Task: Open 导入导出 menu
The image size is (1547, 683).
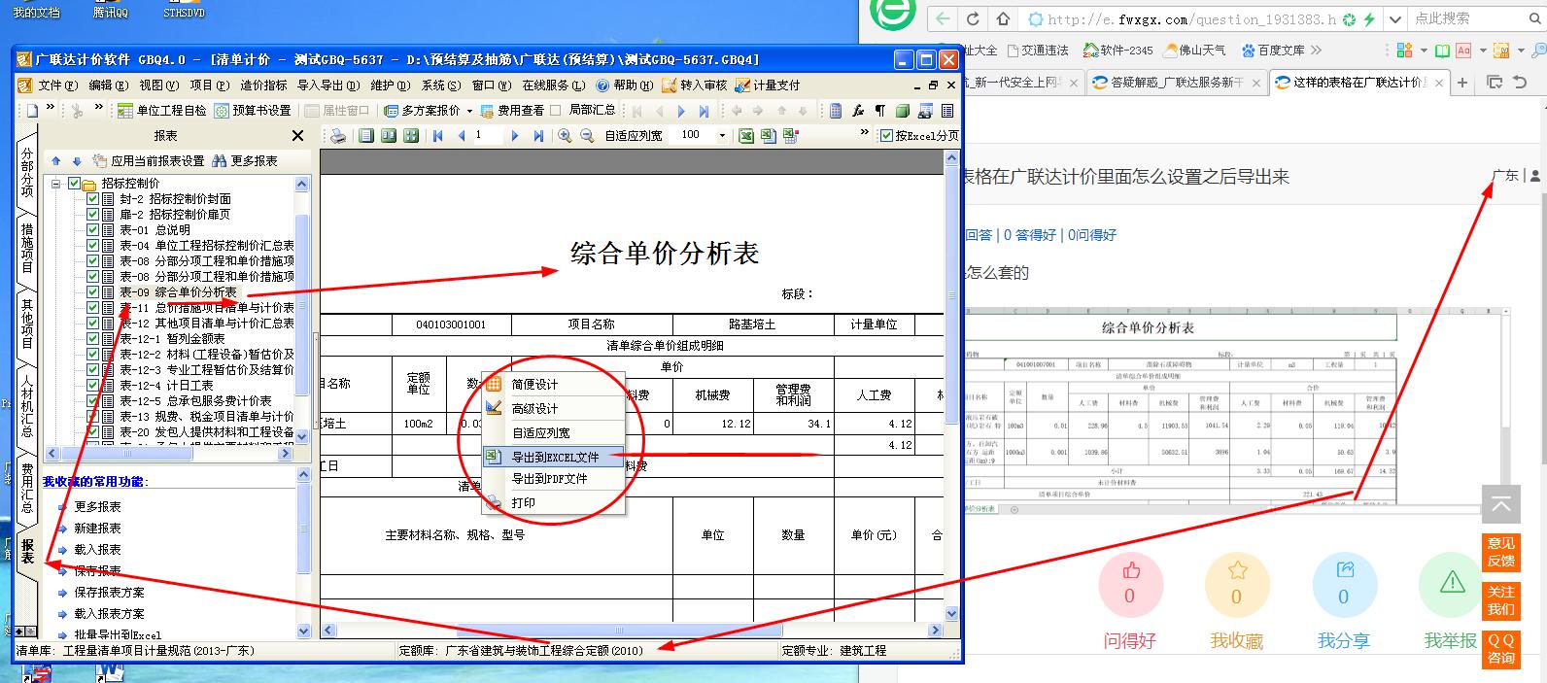Action: click(x=328, y=85)
